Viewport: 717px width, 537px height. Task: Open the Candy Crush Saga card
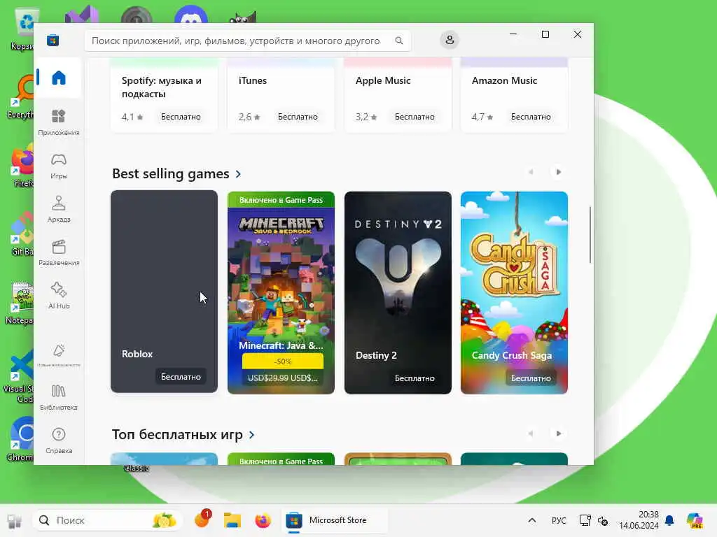514,292
